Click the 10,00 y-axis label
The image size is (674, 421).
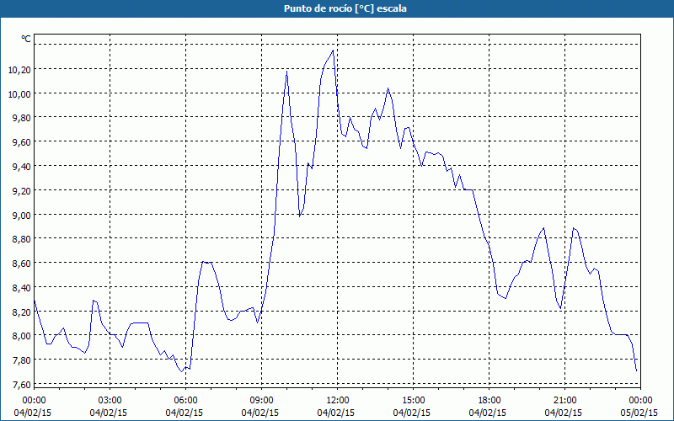[19, 93]
